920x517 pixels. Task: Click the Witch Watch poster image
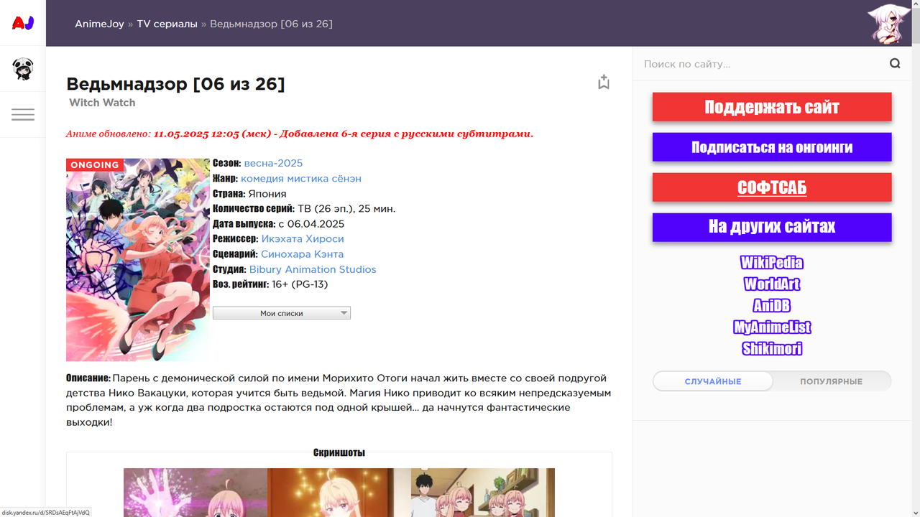point(138,260)
